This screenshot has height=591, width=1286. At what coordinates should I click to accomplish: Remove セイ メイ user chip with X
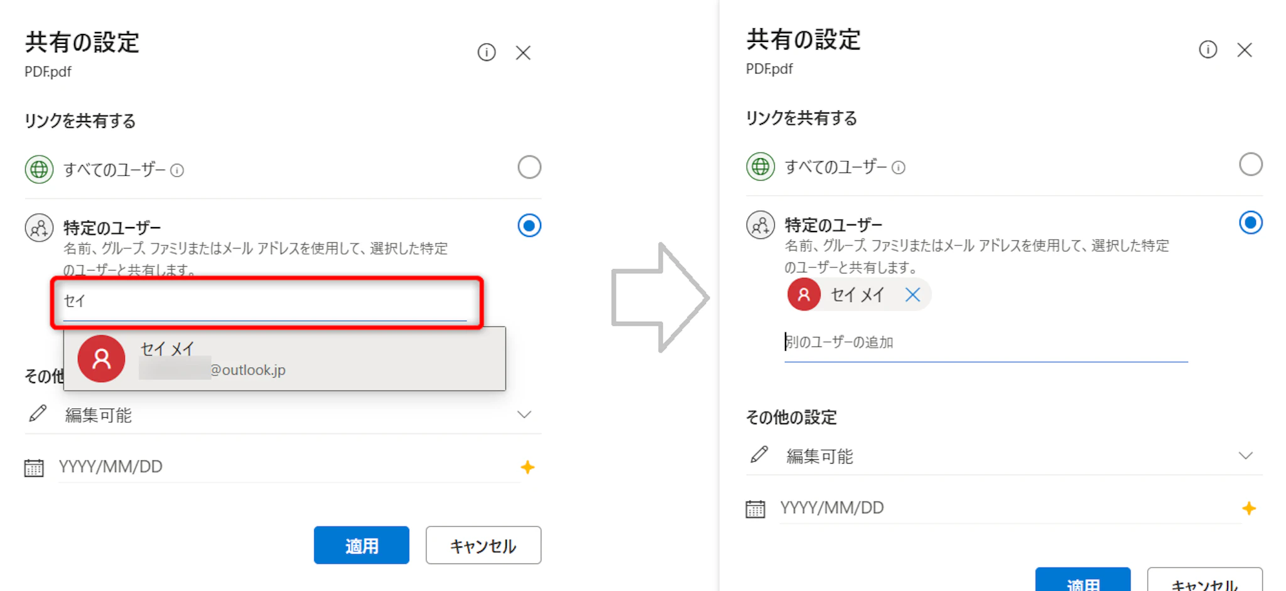coord(912,295)
